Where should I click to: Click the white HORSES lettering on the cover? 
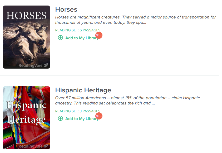[x=27, y=15]
